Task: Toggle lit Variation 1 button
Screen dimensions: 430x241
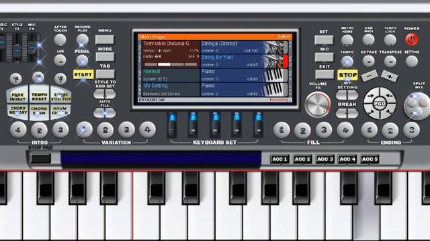Action: point(84,129)
